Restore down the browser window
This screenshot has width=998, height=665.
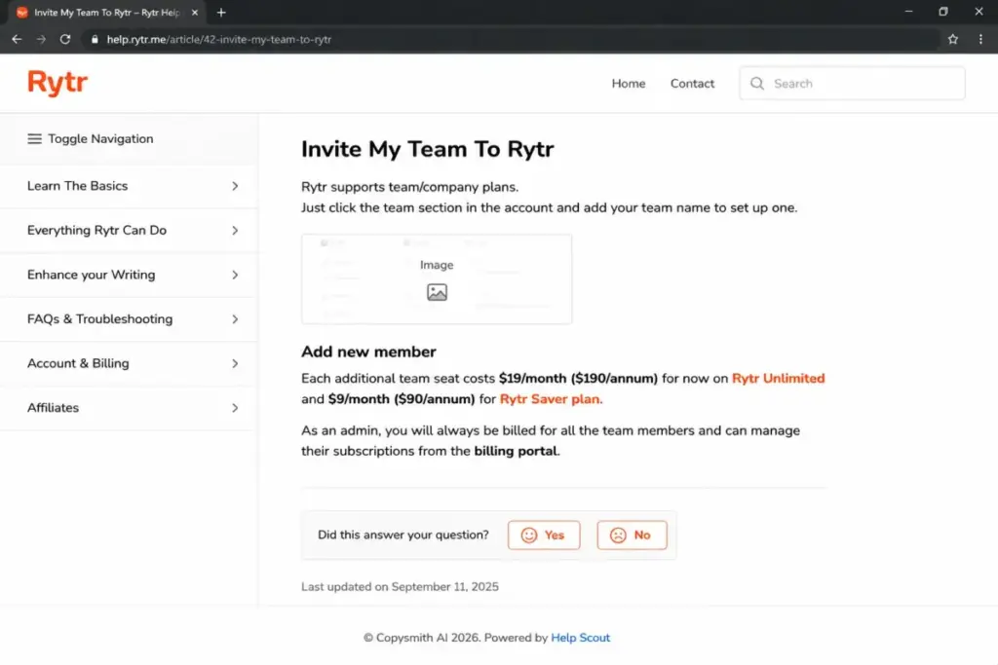[943, 12]
